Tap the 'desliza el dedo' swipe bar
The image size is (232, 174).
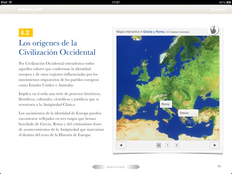click(116, 167)
